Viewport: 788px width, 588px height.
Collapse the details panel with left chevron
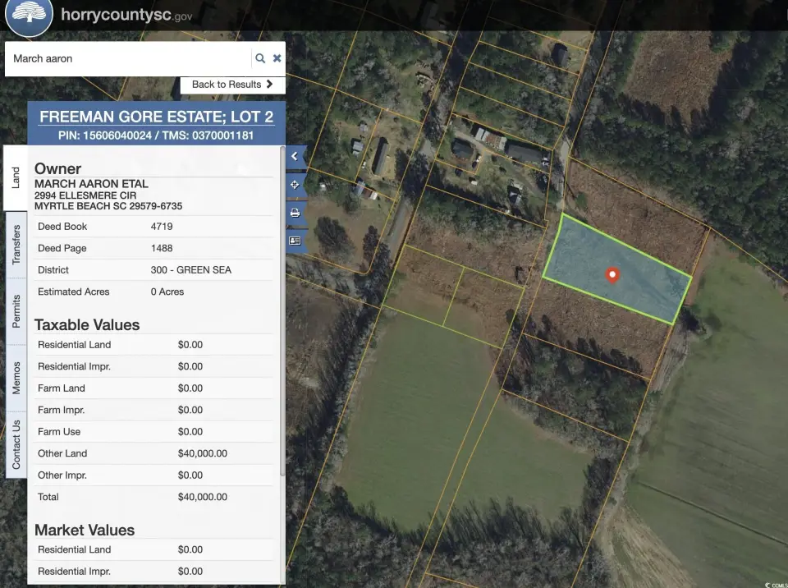[295, 156]
